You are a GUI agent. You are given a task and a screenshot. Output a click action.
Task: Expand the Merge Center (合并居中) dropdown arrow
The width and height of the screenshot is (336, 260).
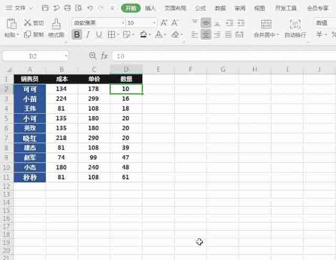pos(278,35)
